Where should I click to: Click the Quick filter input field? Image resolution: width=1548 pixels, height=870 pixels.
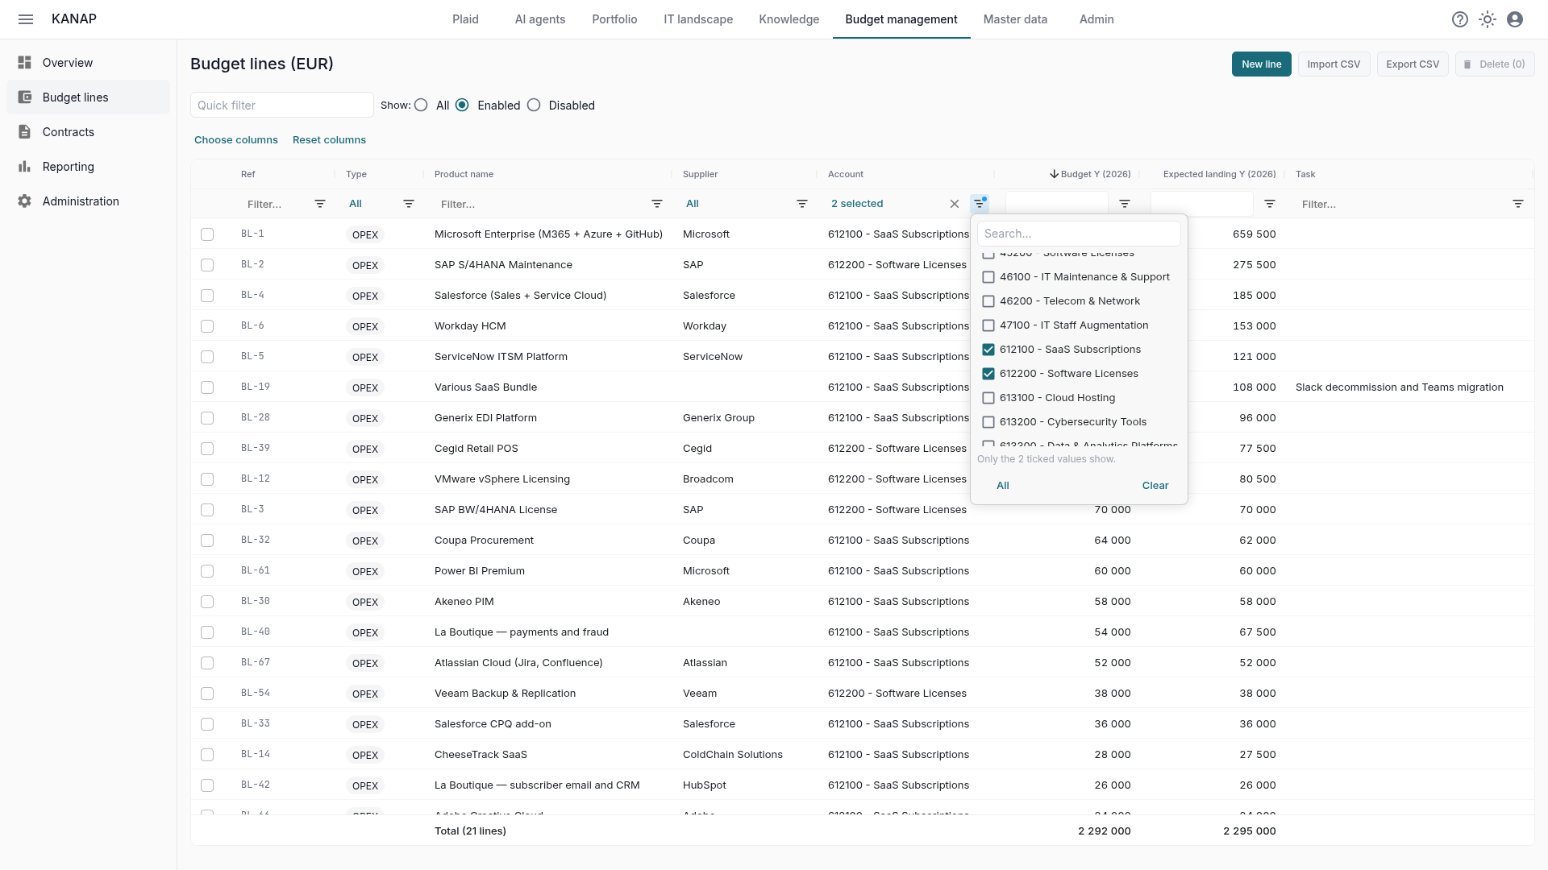[281, 106]
